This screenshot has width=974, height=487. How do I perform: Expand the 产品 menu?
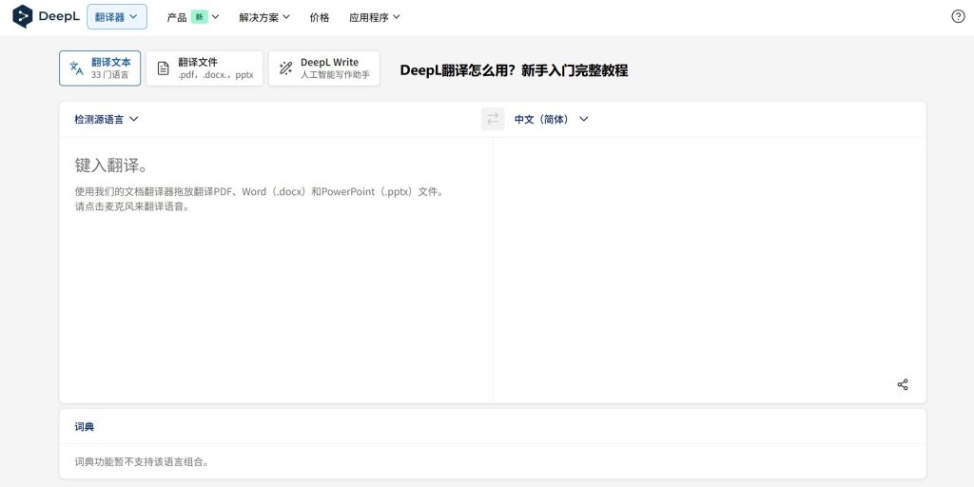[193, 17]
